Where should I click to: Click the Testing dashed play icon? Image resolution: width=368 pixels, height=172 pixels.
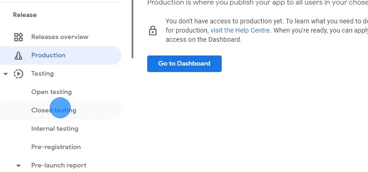(x=18, y=74)
